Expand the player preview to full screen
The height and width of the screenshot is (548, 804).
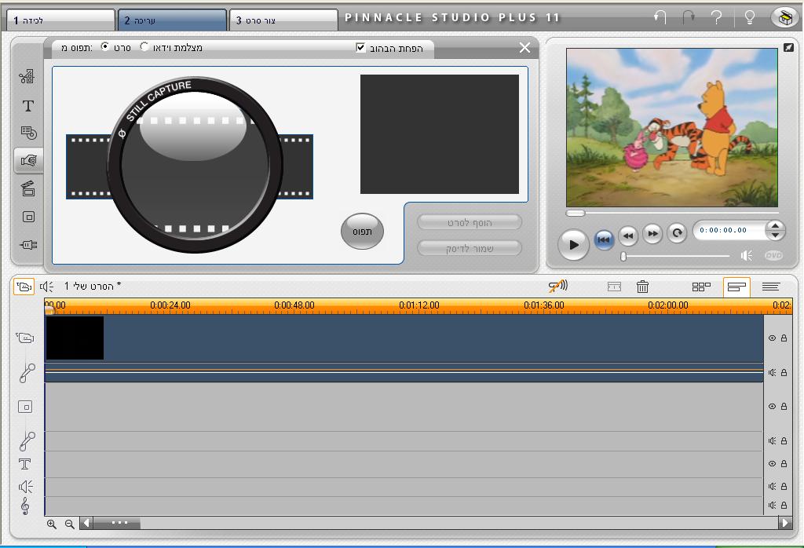pyautogui.click(x=788, y=48)
